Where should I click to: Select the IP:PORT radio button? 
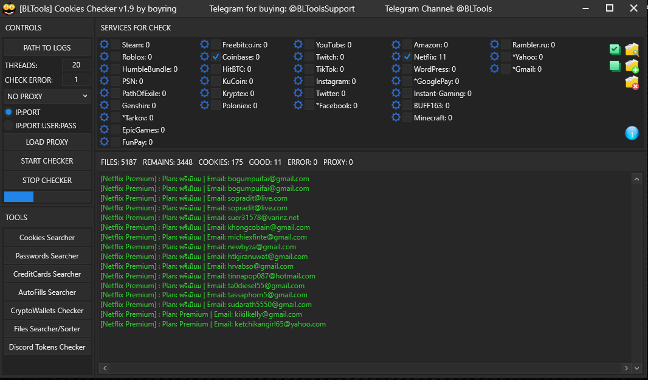coord(9,112)
